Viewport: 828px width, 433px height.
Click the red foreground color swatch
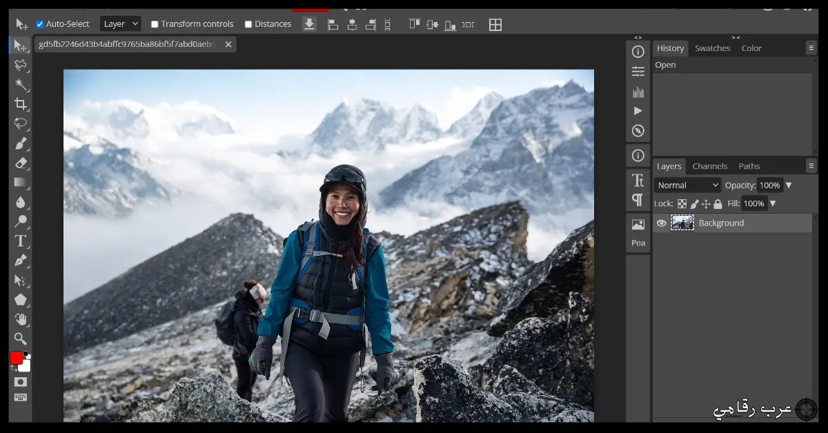click(17, 358)
